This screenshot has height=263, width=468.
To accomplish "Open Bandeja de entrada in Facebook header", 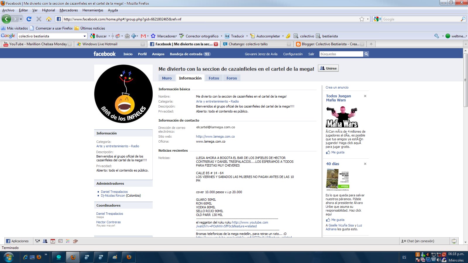I will pyautogui.click(x=190, y=54).
